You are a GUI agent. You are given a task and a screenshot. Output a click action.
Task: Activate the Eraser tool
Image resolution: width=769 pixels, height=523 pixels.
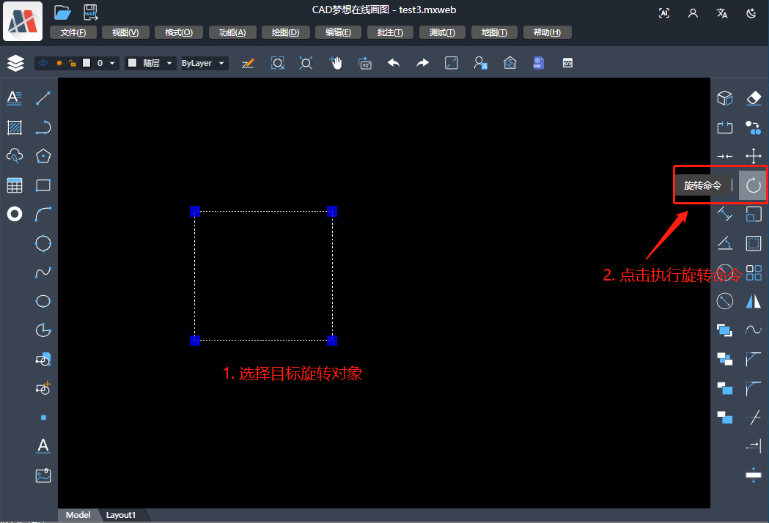click(x=753, y=98)
